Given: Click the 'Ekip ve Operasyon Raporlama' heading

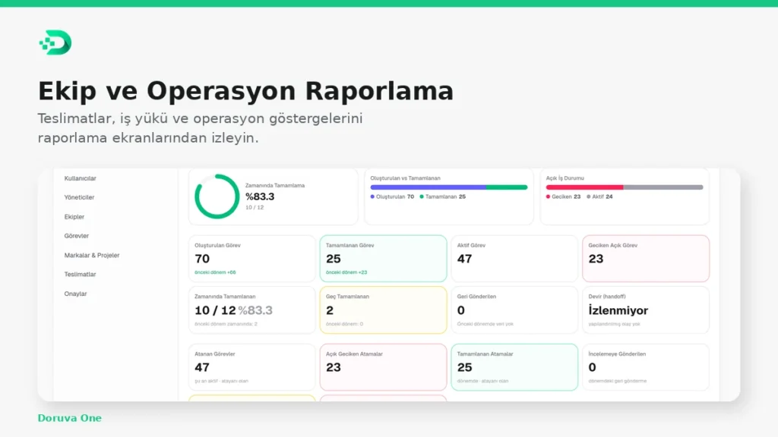Looking at the screenshot, I should [245, 91].
